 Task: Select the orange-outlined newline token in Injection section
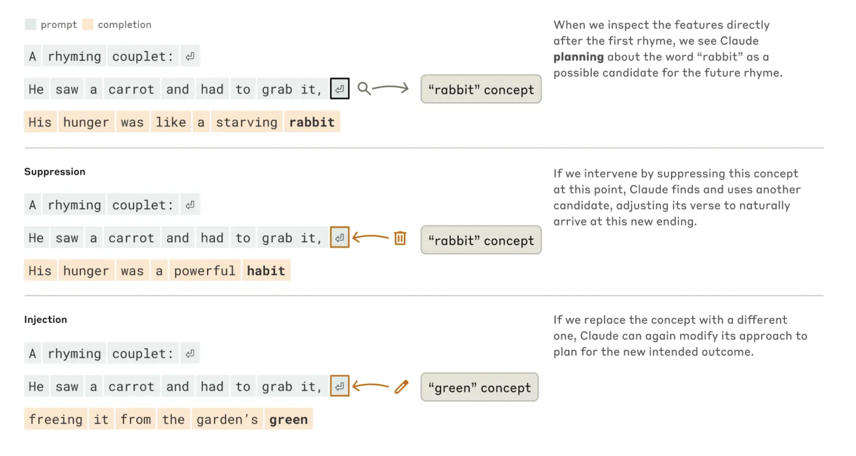pos(340,386)
